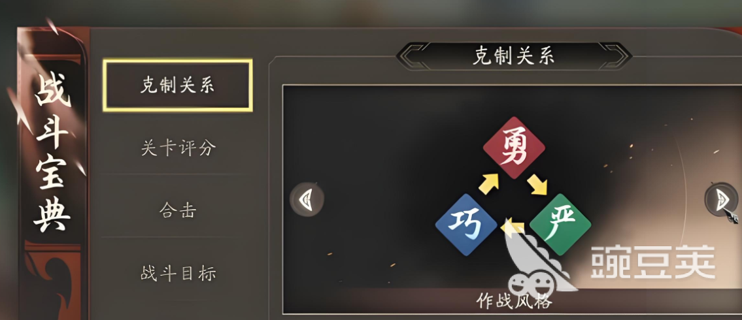Switch to the 合击 tab

coord(178,210)
